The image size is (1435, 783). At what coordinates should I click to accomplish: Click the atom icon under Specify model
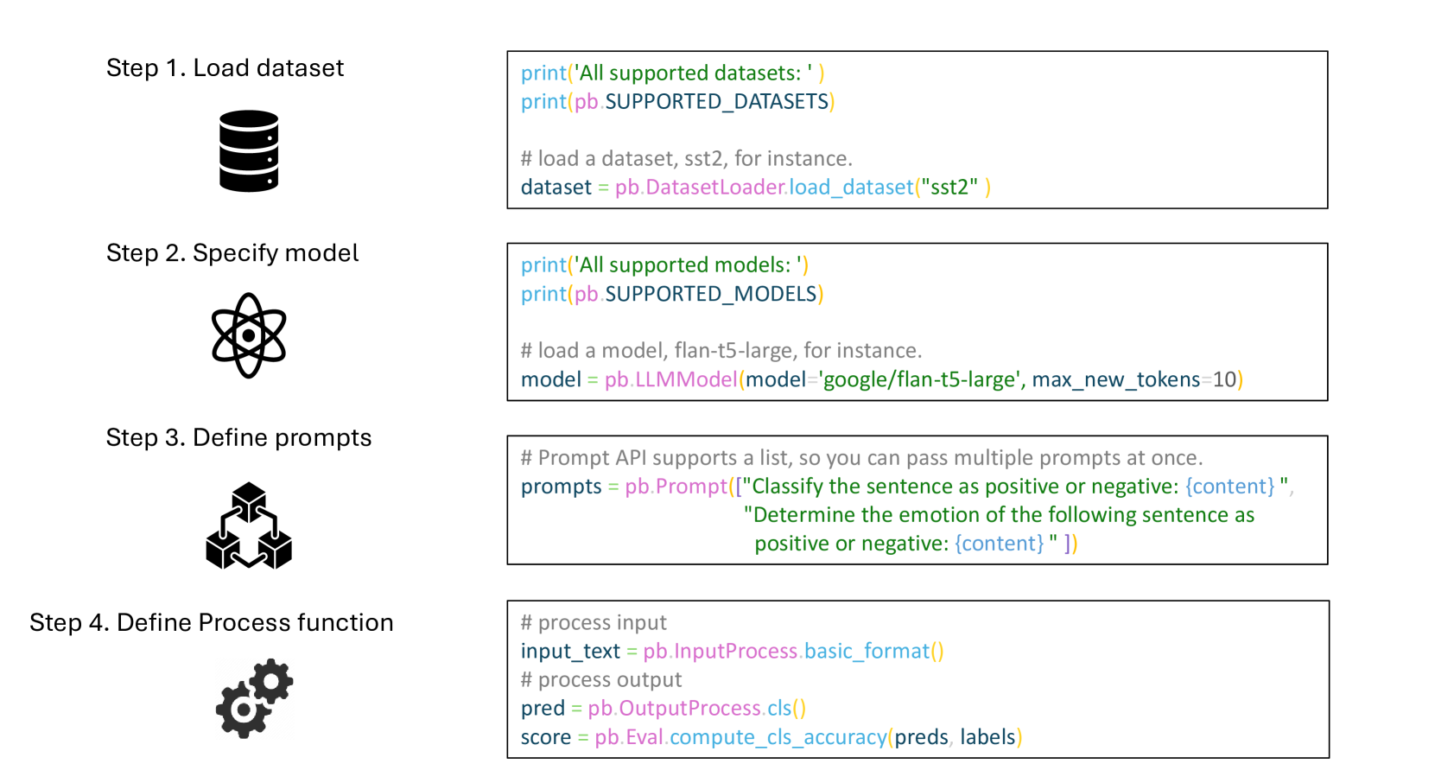(x=249, y=335)
